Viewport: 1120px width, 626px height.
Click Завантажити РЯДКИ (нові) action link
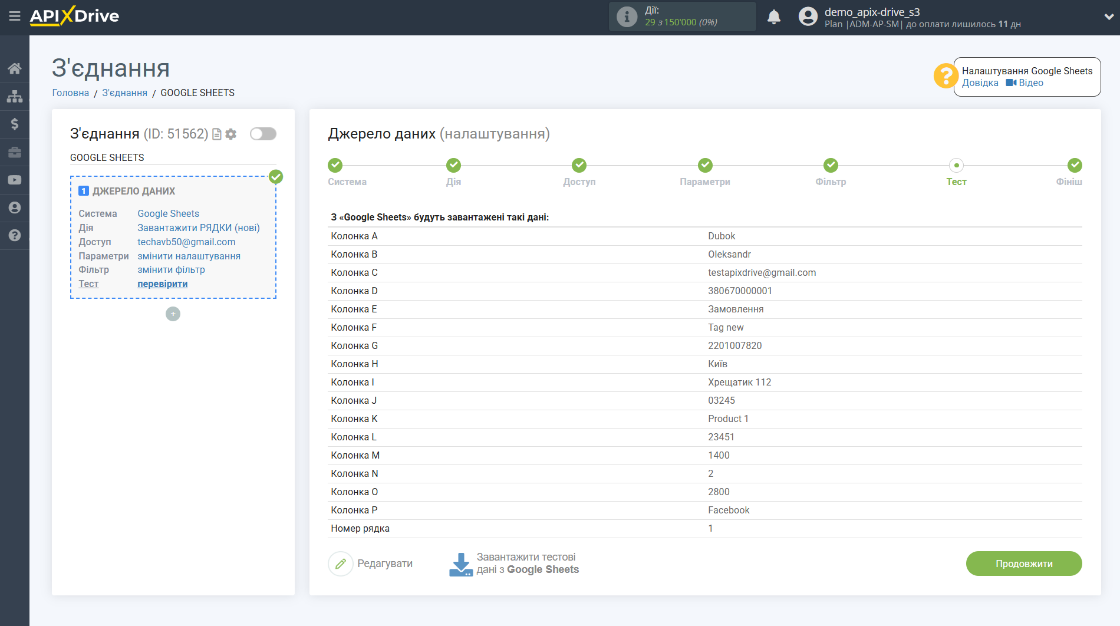(x=199, y=228)
